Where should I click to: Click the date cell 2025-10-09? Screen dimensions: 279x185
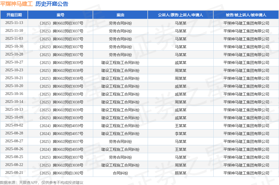click(x=14, y=117)
